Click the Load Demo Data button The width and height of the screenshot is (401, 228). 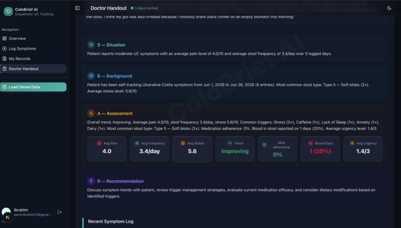coord(33,87)
